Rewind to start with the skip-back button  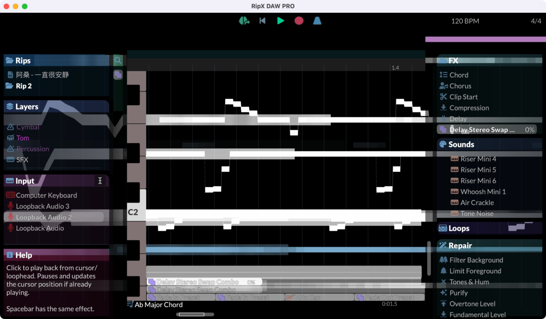pyautogui.click(x=262, y=20)
